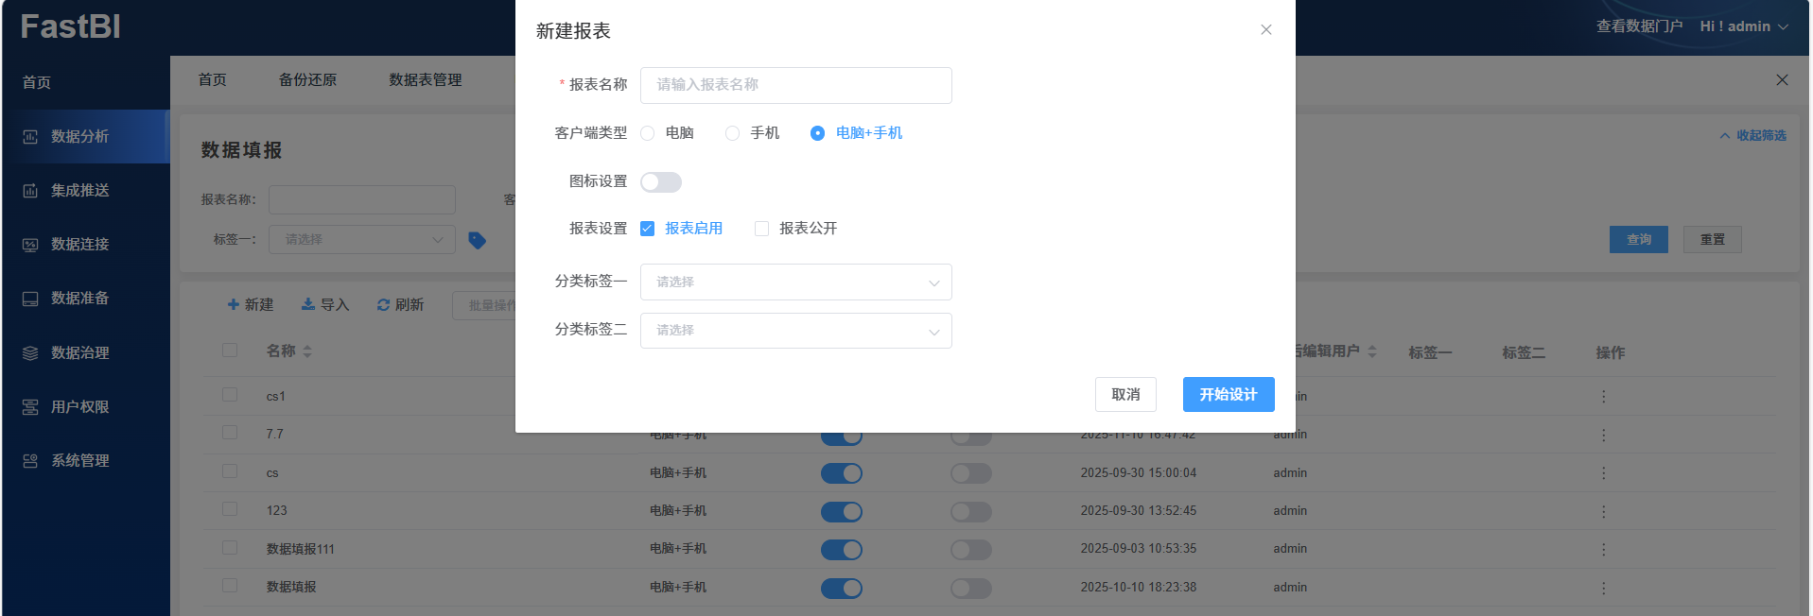
Task: Click the blue tag icon
Action: click(x=478, y=241)
